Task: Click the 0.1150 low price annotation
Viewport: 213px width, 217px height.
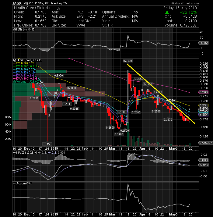Action: tap(47, 144)
